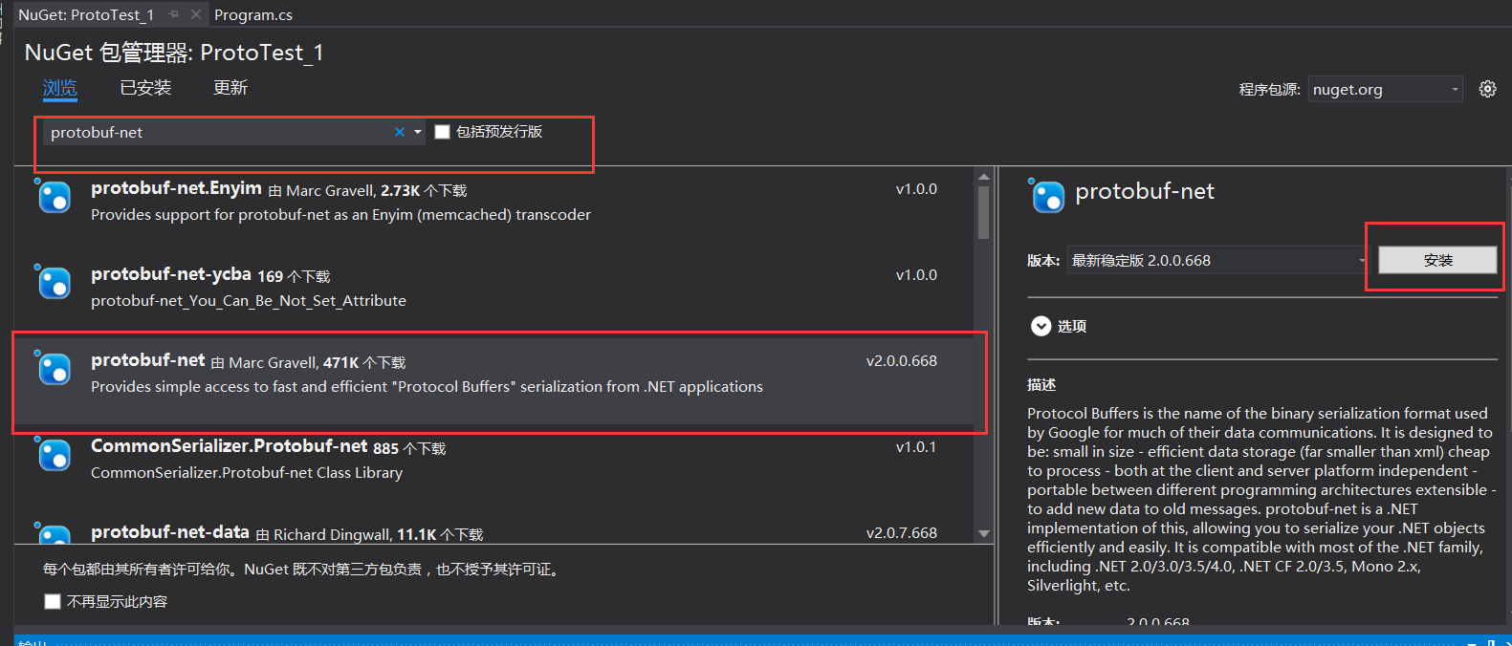This screenshot has height=646, width=1512.
Task: Click protobuf-net title in details pane
Action: click(x=1145, y=191)
